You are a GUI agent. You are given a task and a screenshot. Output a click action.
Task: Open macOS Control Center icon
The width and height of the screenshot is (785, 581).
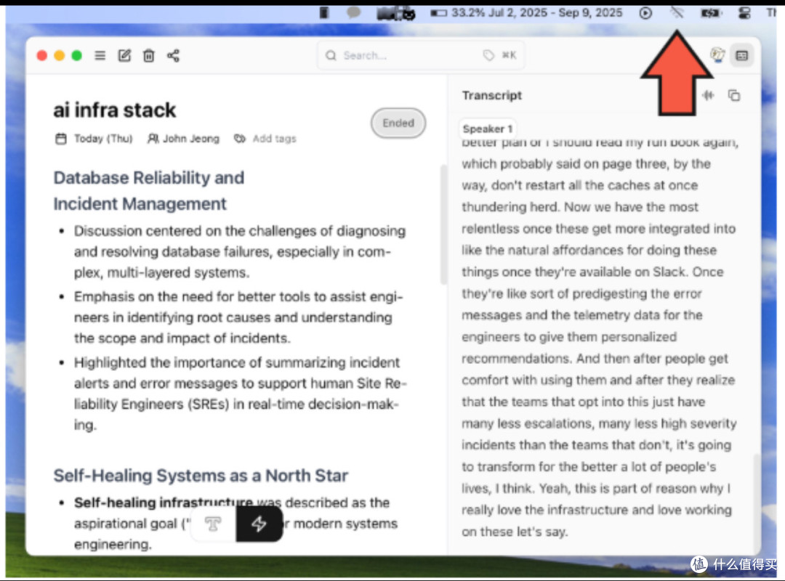pos(744,13)
